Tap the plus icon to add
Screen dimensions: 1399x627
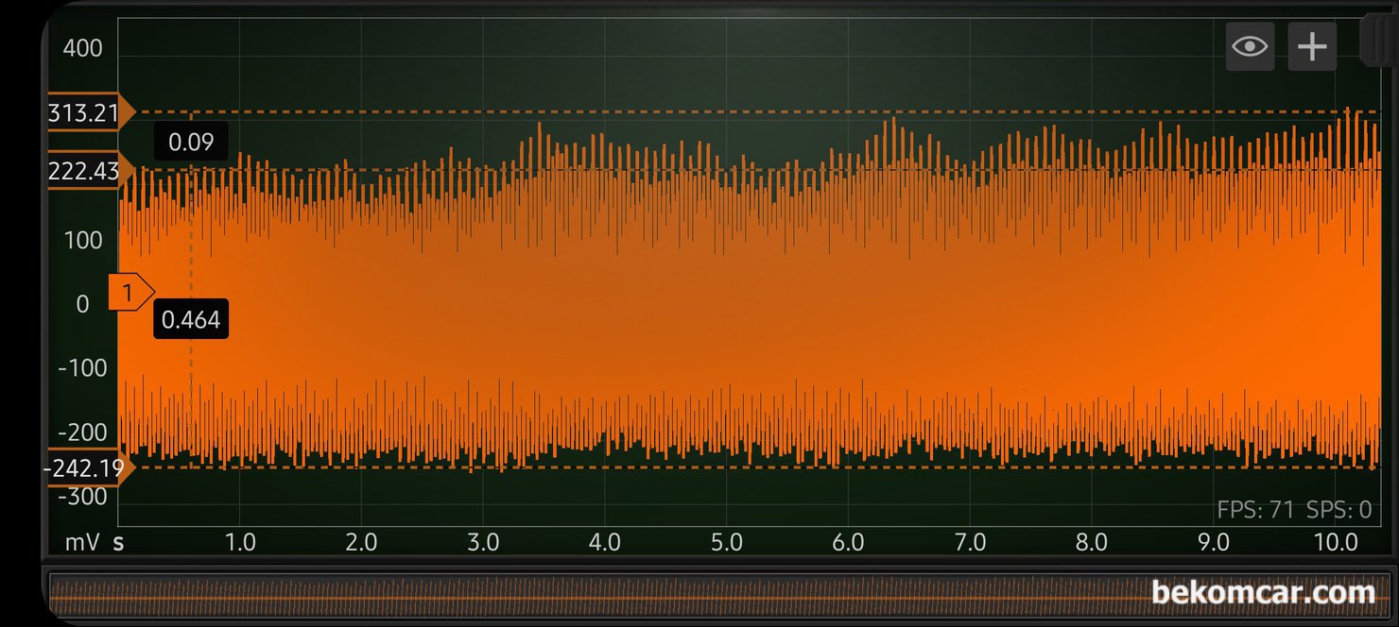1312,46
